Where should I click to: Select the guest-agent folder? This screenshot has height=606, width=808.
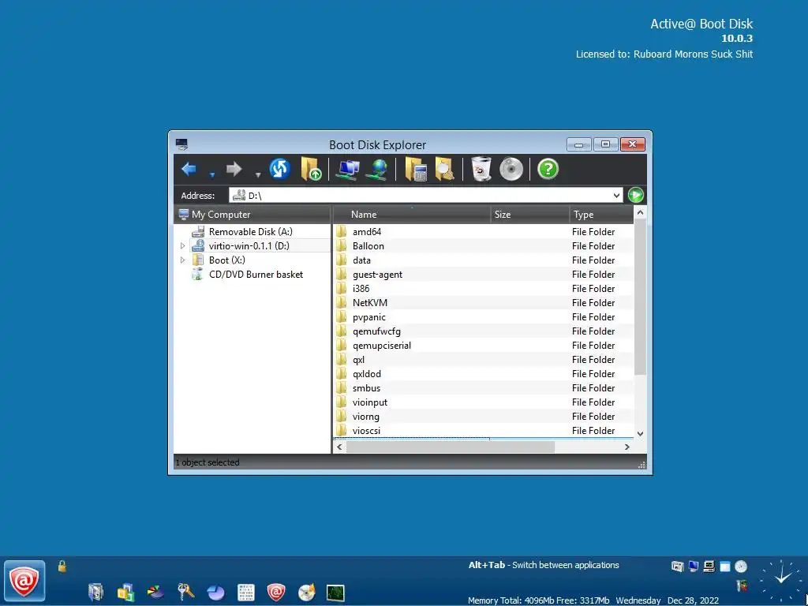(x=377, y=275)
